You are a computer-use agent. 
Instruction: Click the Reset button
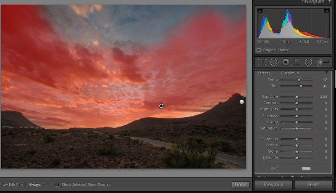(x=313, y=185)
